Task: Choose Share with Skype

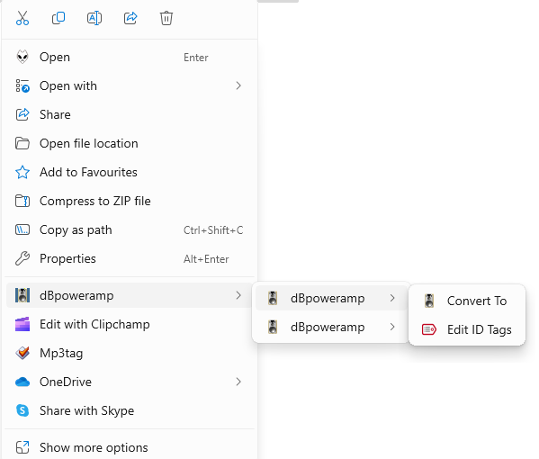Action: pos(130,410)
